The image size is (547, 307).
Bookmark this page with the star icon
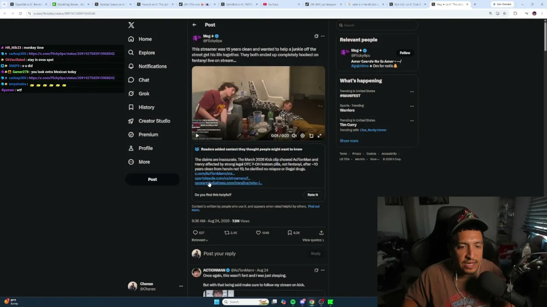click(504, 13)
